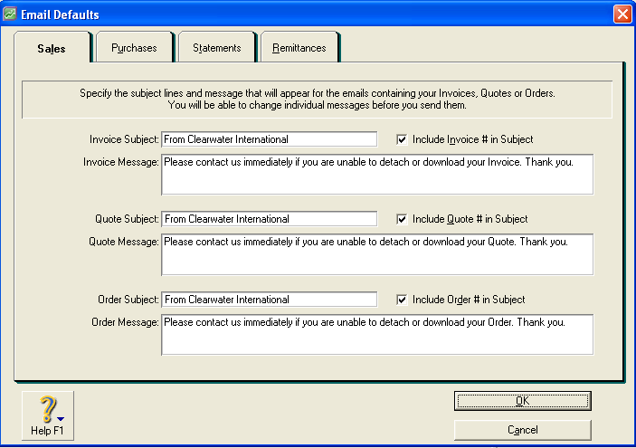The height and width of the screenshot is (448, 636).
Task: Confirm settings with the OK button
Action: 522,401
